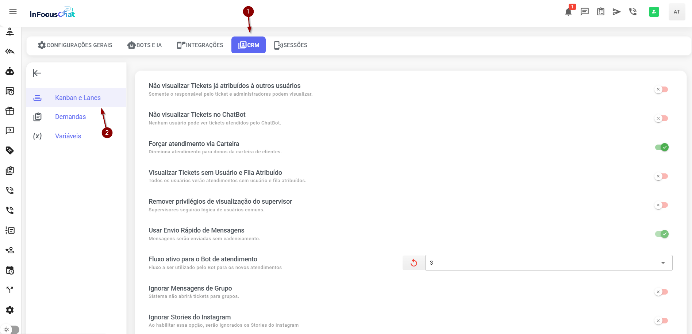This screenshot has height=334, width=692.
Task: Turn off Usar Envio Rápido de Mensagens
Action: pos(661,234)
